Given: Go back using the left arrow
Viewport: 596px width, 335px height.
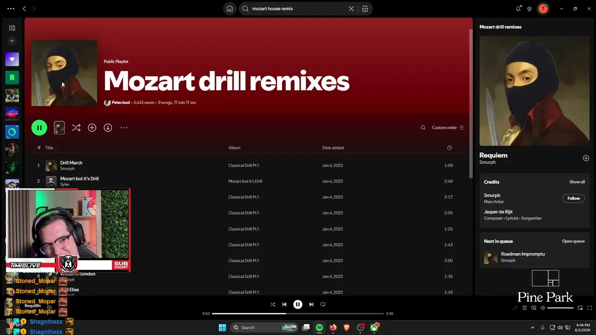Looking at the screenshot, I should tap(24, 8).
